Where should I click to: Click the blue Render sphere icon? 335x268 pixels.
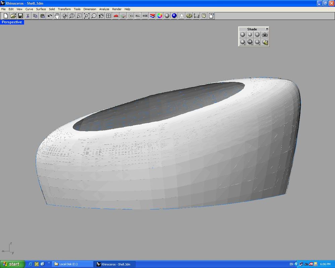(x=174, y=16)
